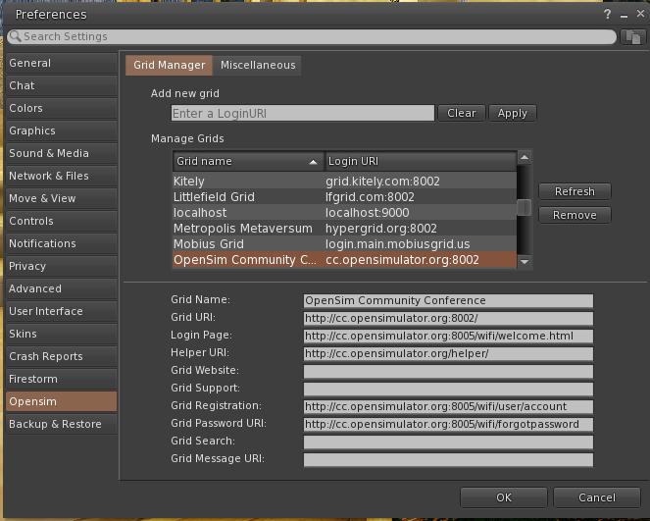Click the Clear button

[x=462, y=113]
